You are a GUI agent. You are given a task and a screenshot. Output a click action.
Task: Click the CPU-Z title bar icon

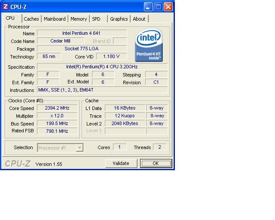click(6, 7)
